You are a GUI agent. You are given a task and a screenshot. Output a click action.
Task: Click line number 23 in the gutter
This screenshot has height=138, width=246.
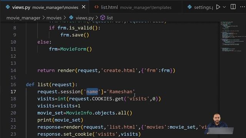tap(13, 134)
